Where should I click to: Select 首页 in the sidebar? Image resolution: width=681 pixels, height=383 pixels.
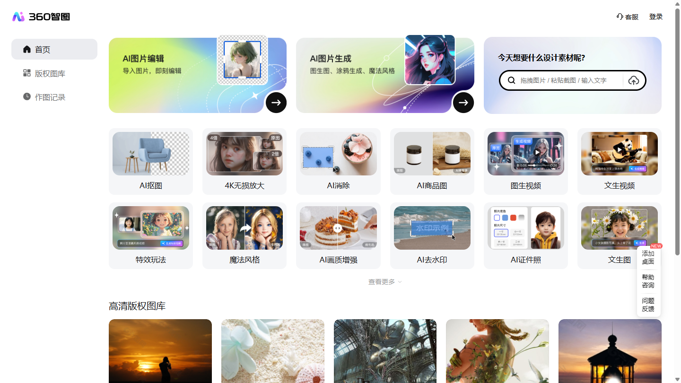point(54,49)
